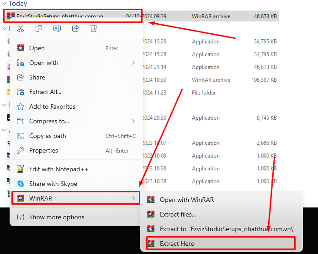Select the EzvizStudioSetups file name
This screenshot has width=318, height=254.
[60, 16]
